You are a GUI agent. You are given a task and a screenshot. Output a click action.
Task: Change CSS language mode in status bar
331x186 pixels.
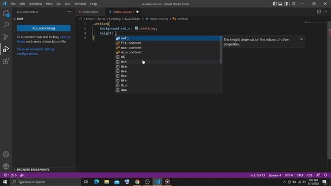[309, 175]
